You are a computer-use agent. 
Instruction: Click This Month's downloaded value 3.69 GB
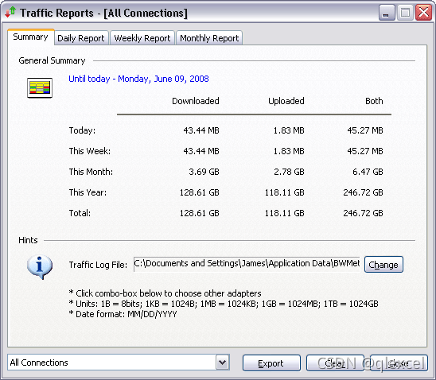pos(204,172)
